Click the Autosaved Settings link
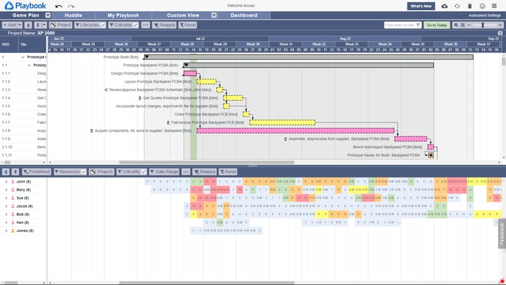The height and width of the screenshot is (285, 506). 485,15
